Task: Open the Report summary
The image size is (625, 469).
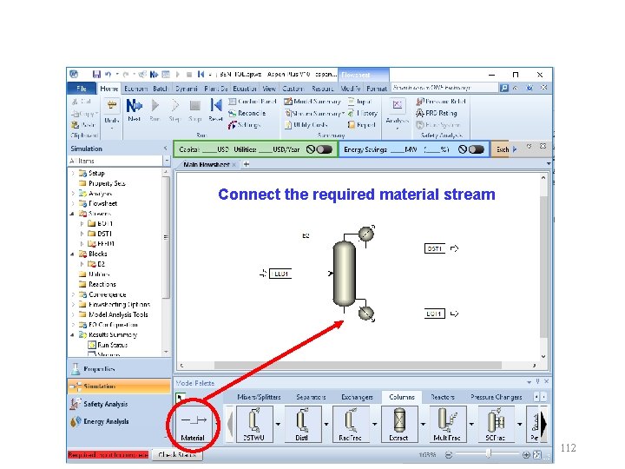Action: (x=361, y=125)
